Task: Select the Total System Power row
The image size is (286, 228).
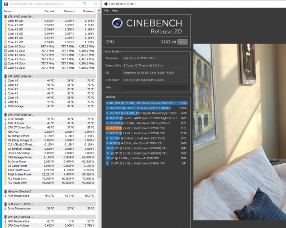Action: coord(50,174)
